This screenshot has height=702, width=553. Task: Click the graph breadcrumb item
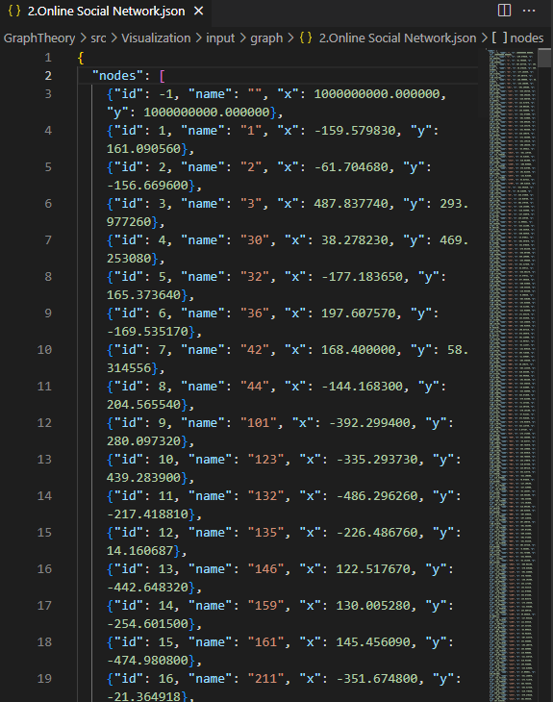pyautogui.click(x=266, y=38)
